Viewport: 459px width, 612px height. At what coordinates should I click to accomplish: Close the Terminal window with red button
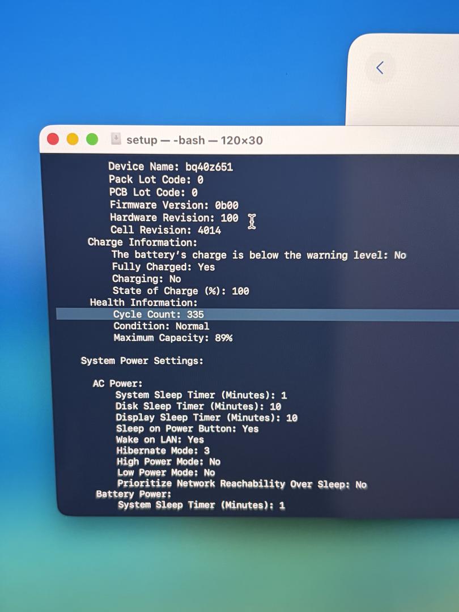53,139
